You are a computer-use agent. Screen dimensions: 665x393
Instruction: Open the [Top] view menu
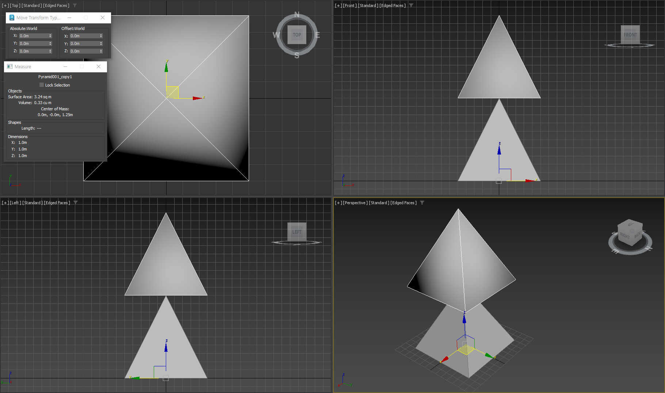tap(15, 5)
